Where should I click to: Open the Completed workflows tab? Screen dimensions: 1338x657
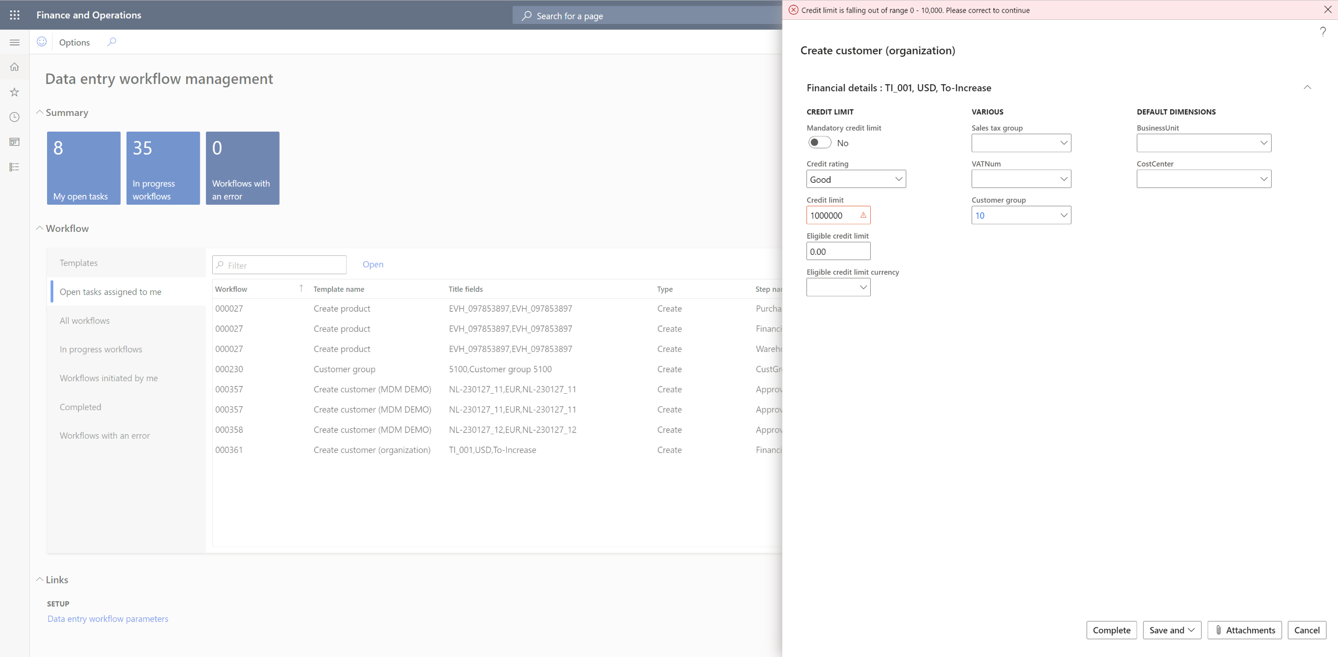[x=80, y=407]
